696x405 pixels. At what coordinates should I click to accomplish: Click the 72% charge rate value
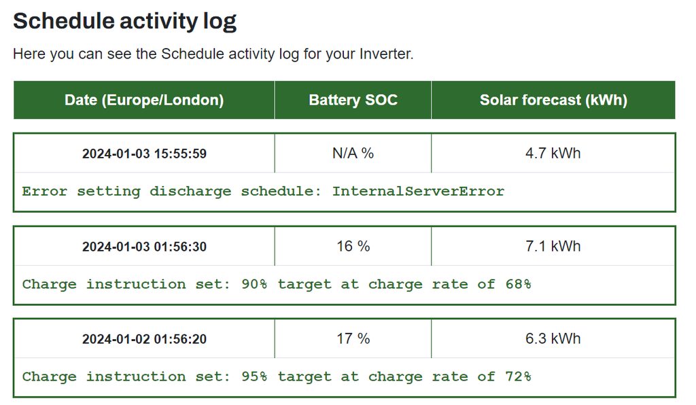tap(518, 376)
